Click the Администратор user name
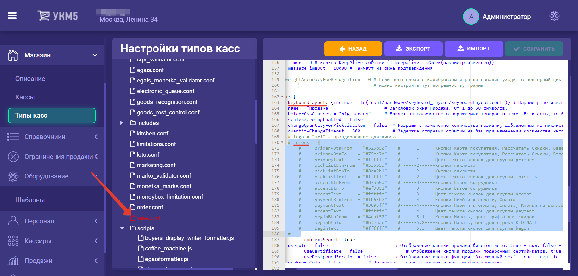The width and height of the screenshot is (578, 276). (x=507, y=17)
